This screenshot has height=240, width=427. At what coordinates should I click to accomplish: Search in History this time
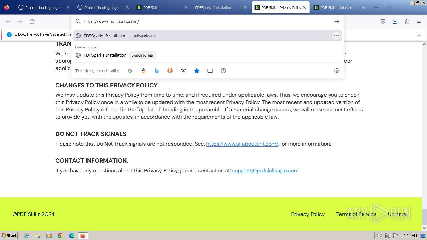224,71
